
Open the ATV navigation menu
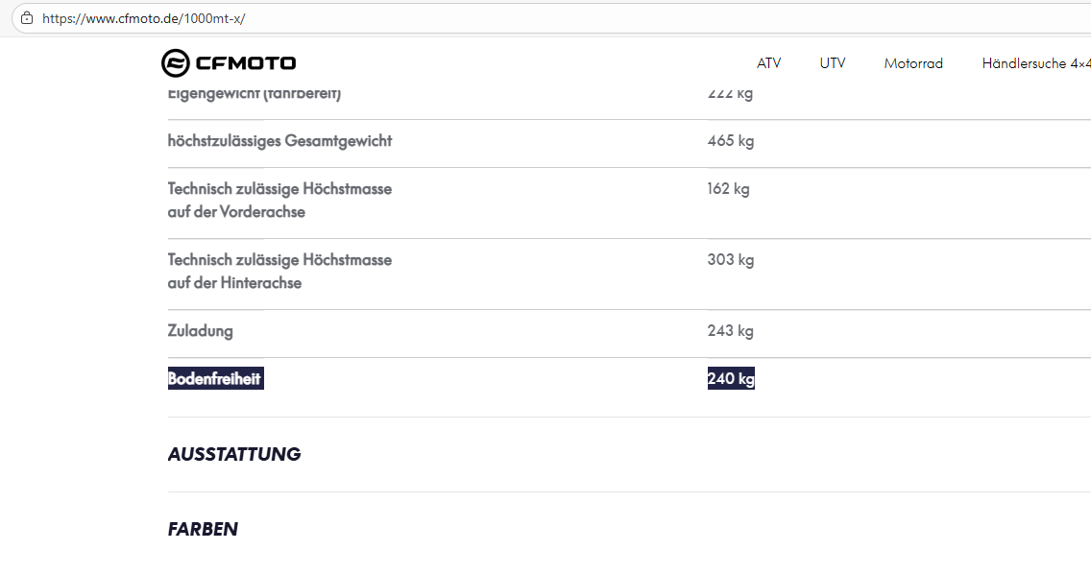coord(768,63)
